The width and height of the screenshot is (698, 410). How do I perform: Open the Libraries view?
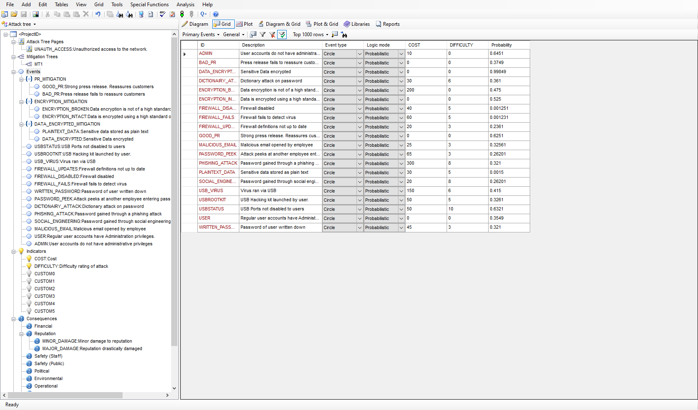[356, 24]
